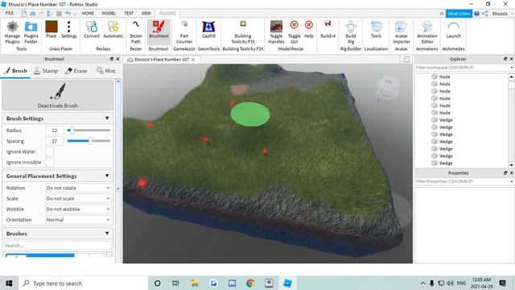Viewport: 515px width, 290px height.
Task: Switch to the Erase tab
Action: pos(76,71)
